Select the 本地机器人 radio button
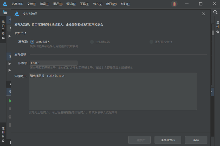Viewport: 220px width, 146px height. click(32, 42)
